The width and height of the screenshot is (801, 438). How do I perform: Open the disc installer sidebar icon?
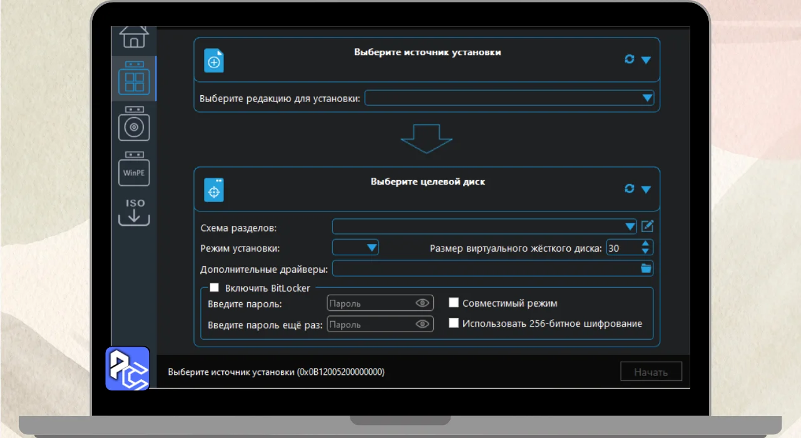coord(134,123)
